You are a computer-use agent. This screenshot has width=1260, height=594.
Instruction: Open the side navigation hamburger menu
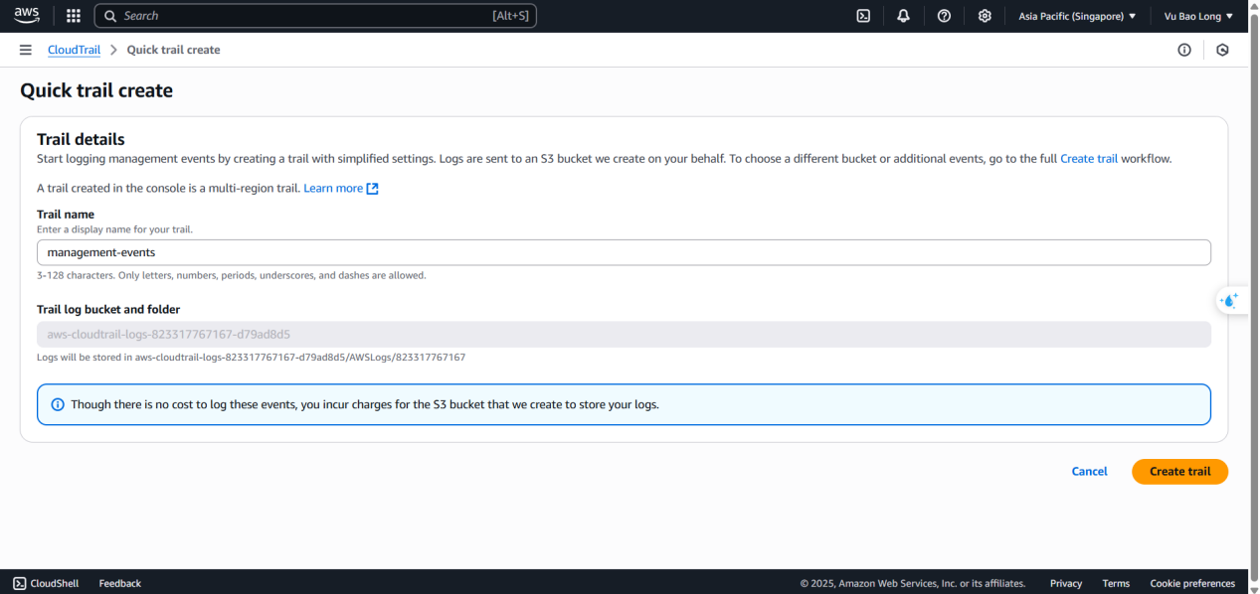coord(26,50)
